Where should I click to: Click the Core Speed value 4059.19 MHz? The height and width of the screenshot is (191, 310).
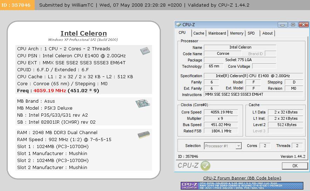221,112
